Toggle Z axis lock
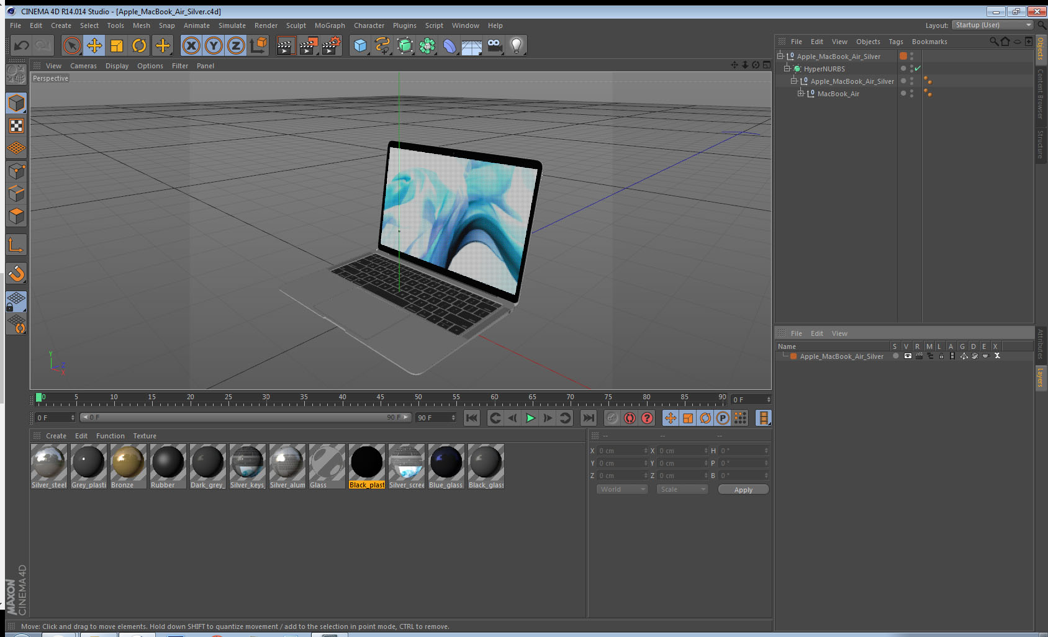The image size is (1048, 637). 236,45
